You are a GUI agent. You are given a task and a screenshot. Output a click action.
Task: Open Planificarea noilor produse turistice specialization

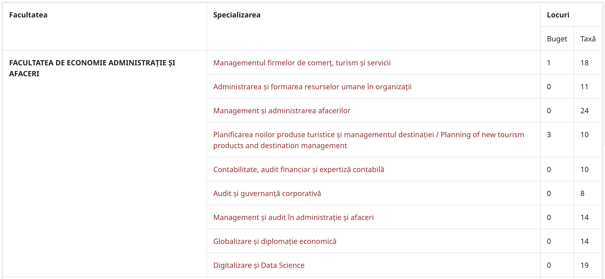pos(369,140)
